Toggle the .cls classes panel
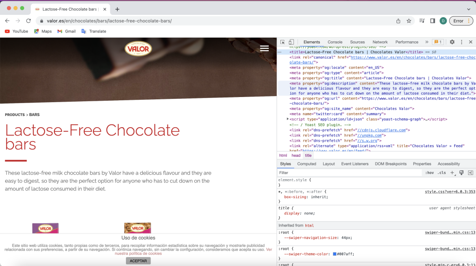 [x=442, y=173]
